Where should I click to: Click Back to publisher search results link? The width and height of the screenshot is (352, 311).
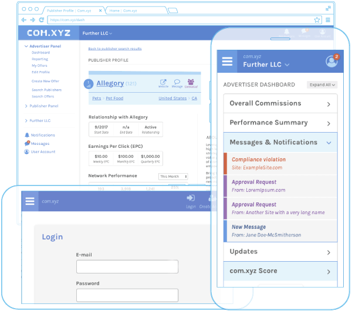(115, 49)
